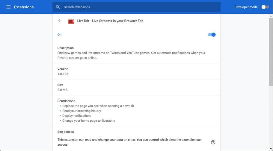Viewport: 273px width, 151px height.
Task: Click the LiveTab extension title text
Action: [x=110, y=21]
